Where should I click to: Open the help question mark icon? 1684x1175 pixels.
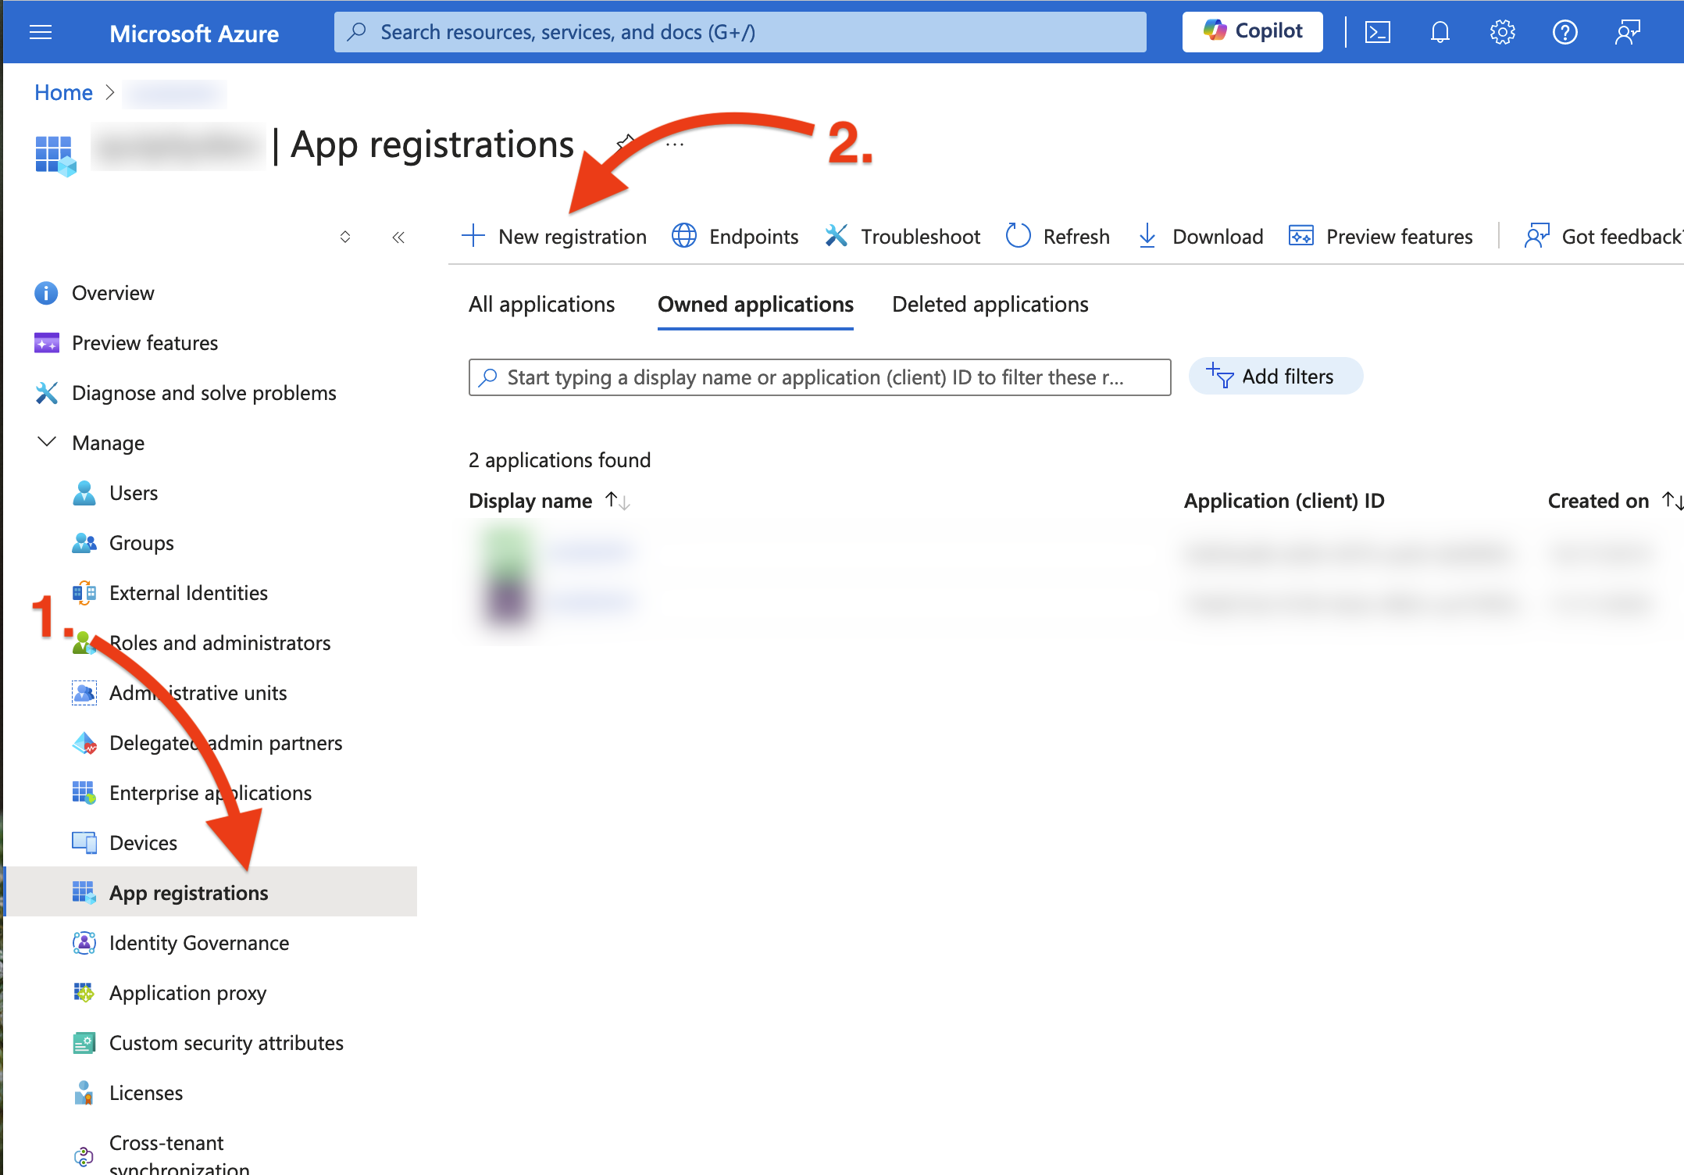pos(1564,32)
